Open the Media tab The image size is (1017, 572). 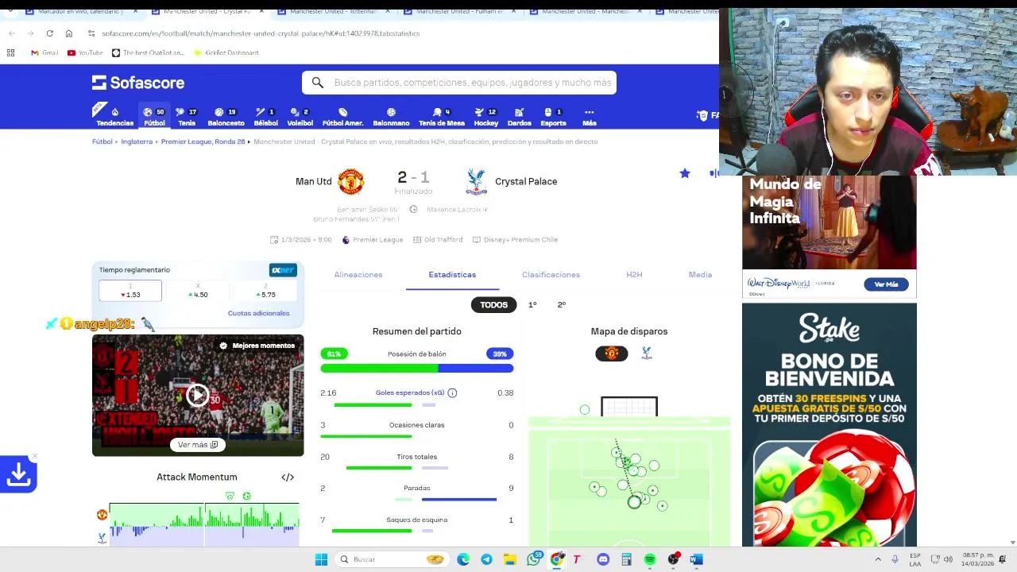pos(700,275)
